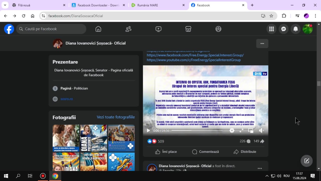This screenshot has height=181, width=321.
Task: Open the Facebook logo home link
Action: 9,29
